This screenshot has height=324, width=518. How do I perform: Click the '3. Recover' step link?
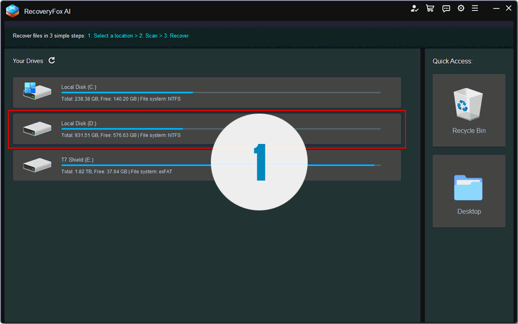[x=177, y=36]
